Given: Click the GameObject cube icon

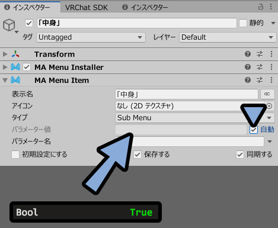Looking at the screenshot, I should [9, 25].
